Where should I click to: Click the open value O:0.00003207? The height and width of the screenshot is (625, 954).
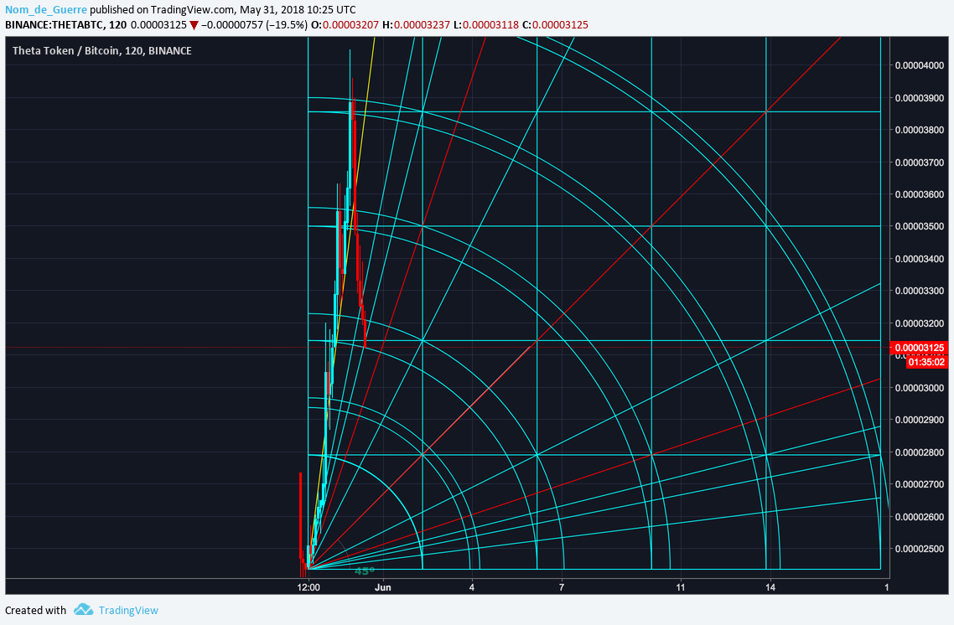(x=345, y=25)
